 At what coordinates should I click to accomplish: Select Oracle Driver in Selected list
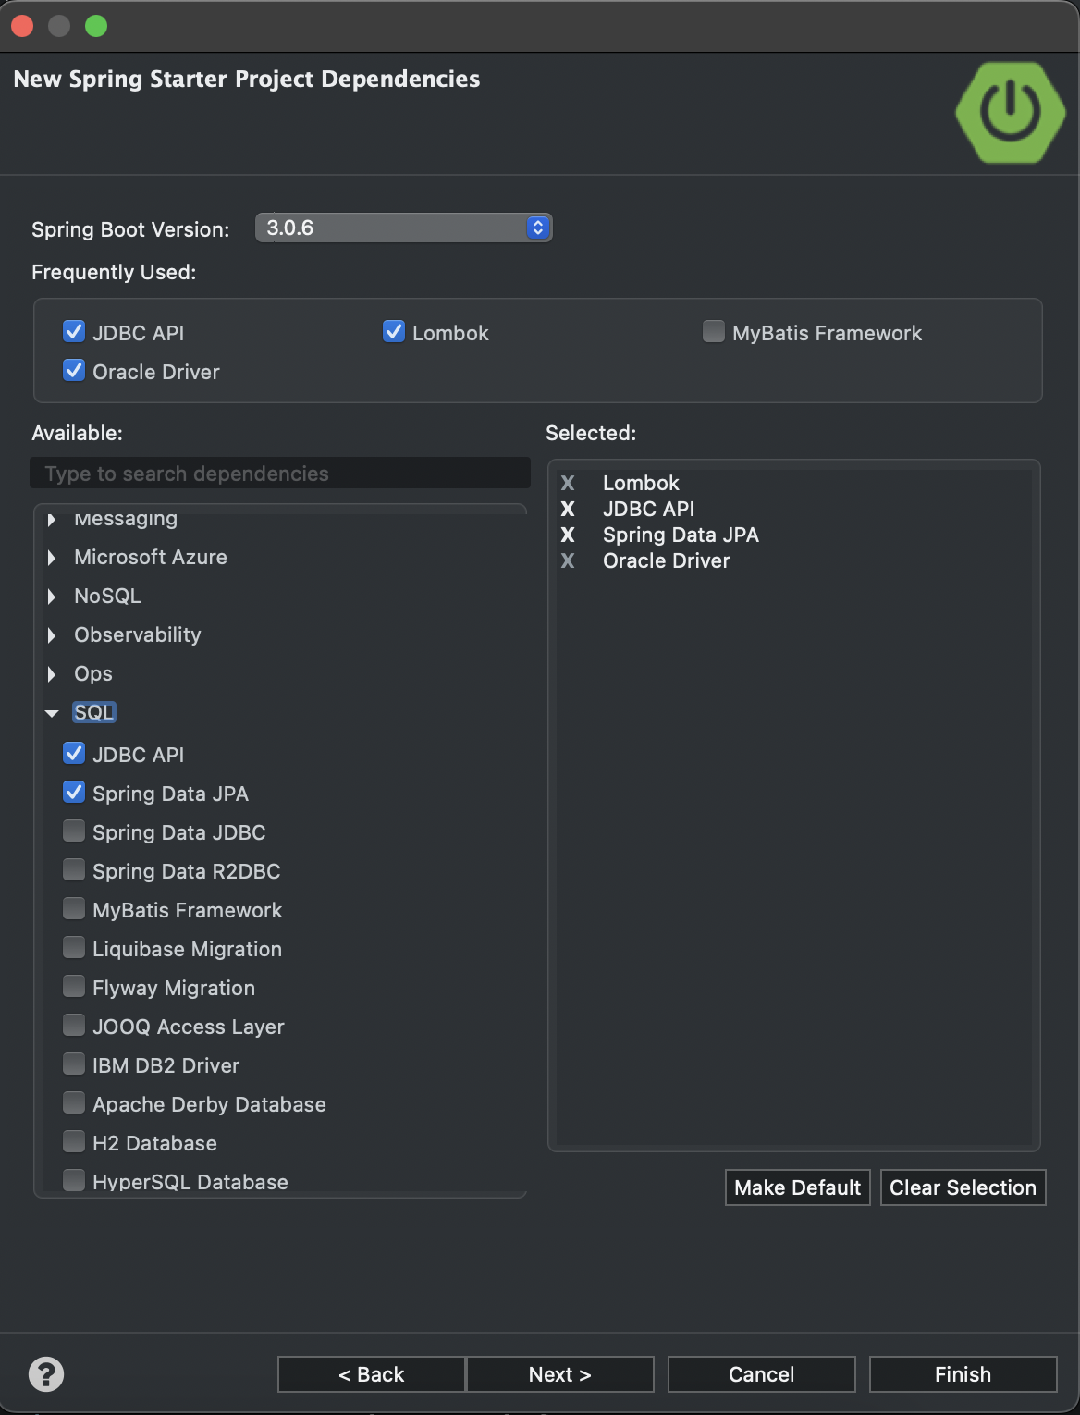pyautogui.click(x=667, y=560)
